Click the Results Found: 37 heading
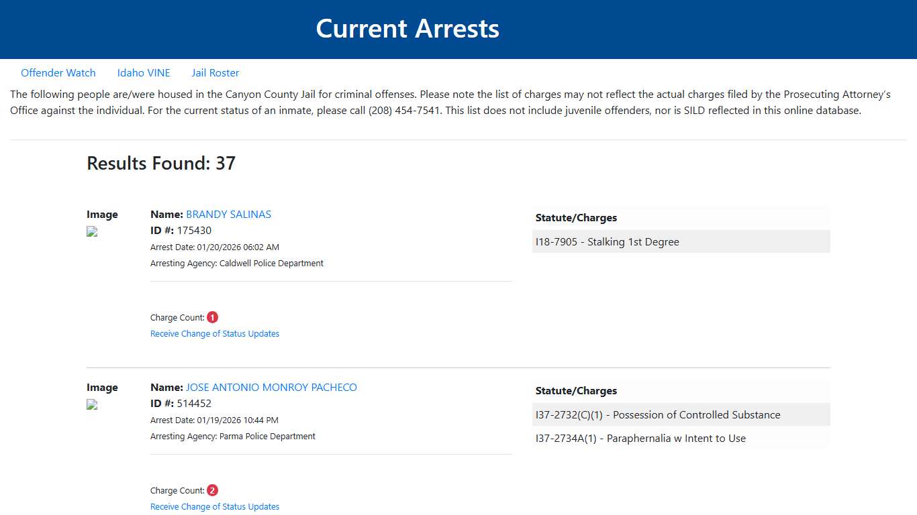This screenshot has height=515, width=917. pyautogui.click(x=161, y=163)
